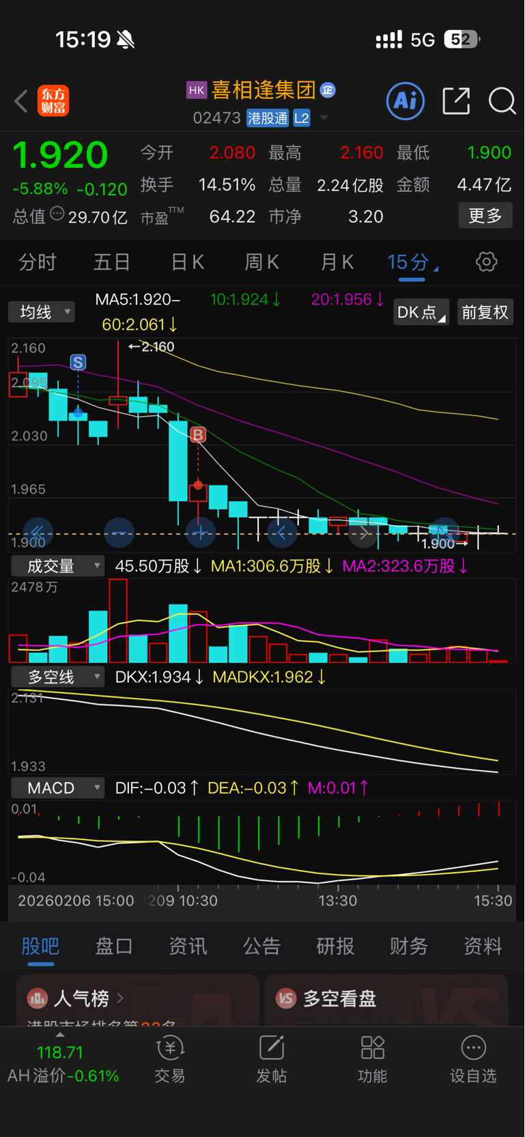Tap the left arrow chart button
The width and height of the screenshot is (525, 1137).
[x=282, y=532]
